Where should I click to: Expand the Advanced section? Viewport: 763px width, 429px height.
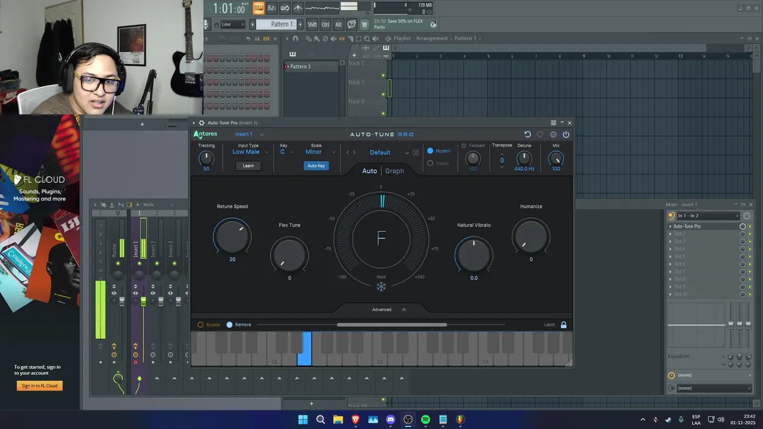point(389,310)
